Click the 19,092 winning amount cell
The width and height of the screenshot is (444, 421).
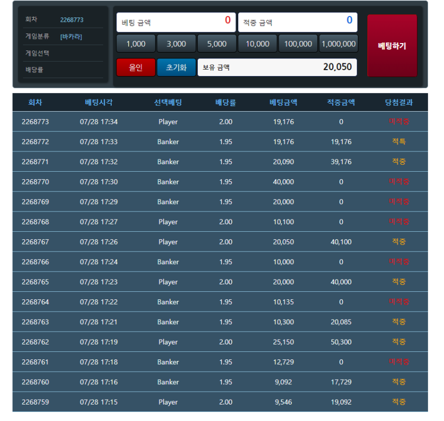point(341,402)
